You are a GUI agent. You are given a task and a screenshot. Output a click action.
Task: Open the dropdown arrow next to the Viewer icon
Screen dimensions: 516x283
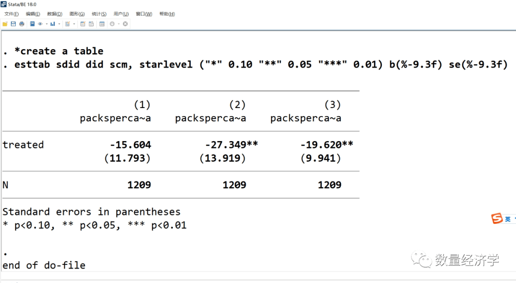coord(46,24)
